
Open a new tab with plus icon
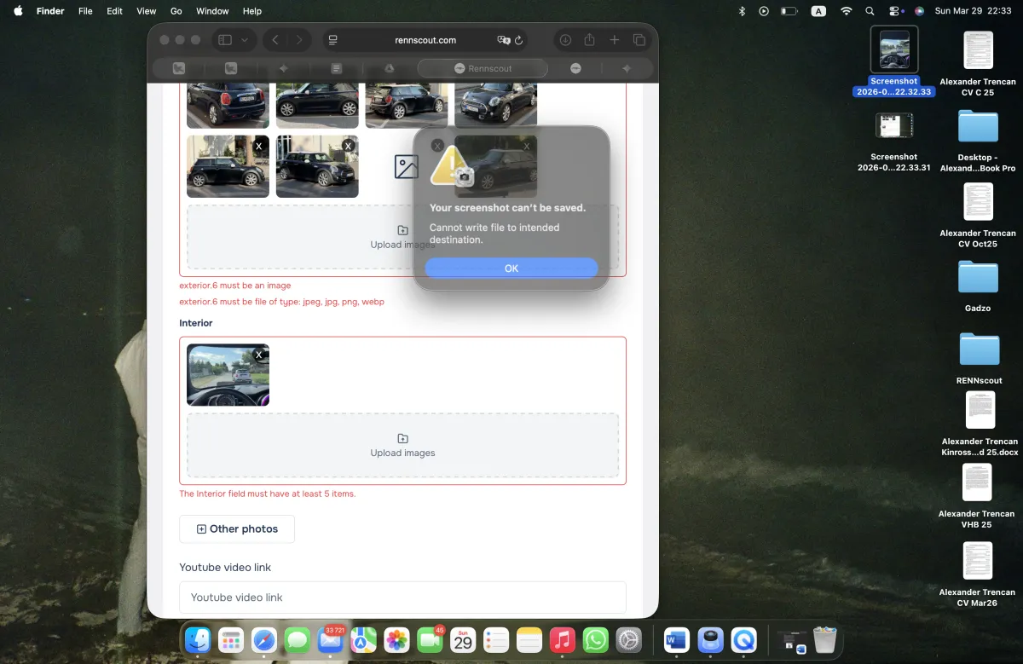(x=614, y=40)
